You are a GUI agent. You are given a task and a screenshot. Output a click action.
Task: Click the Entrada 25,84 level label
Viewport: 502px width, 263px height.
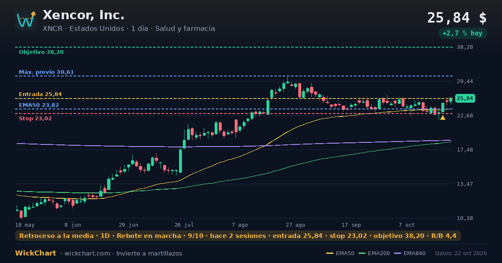pos(40,94)
